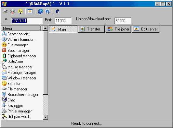Click the blue figure toolbar icon
Image resolution: width=173 pixels, height=128 pixels.
[58, 11]
